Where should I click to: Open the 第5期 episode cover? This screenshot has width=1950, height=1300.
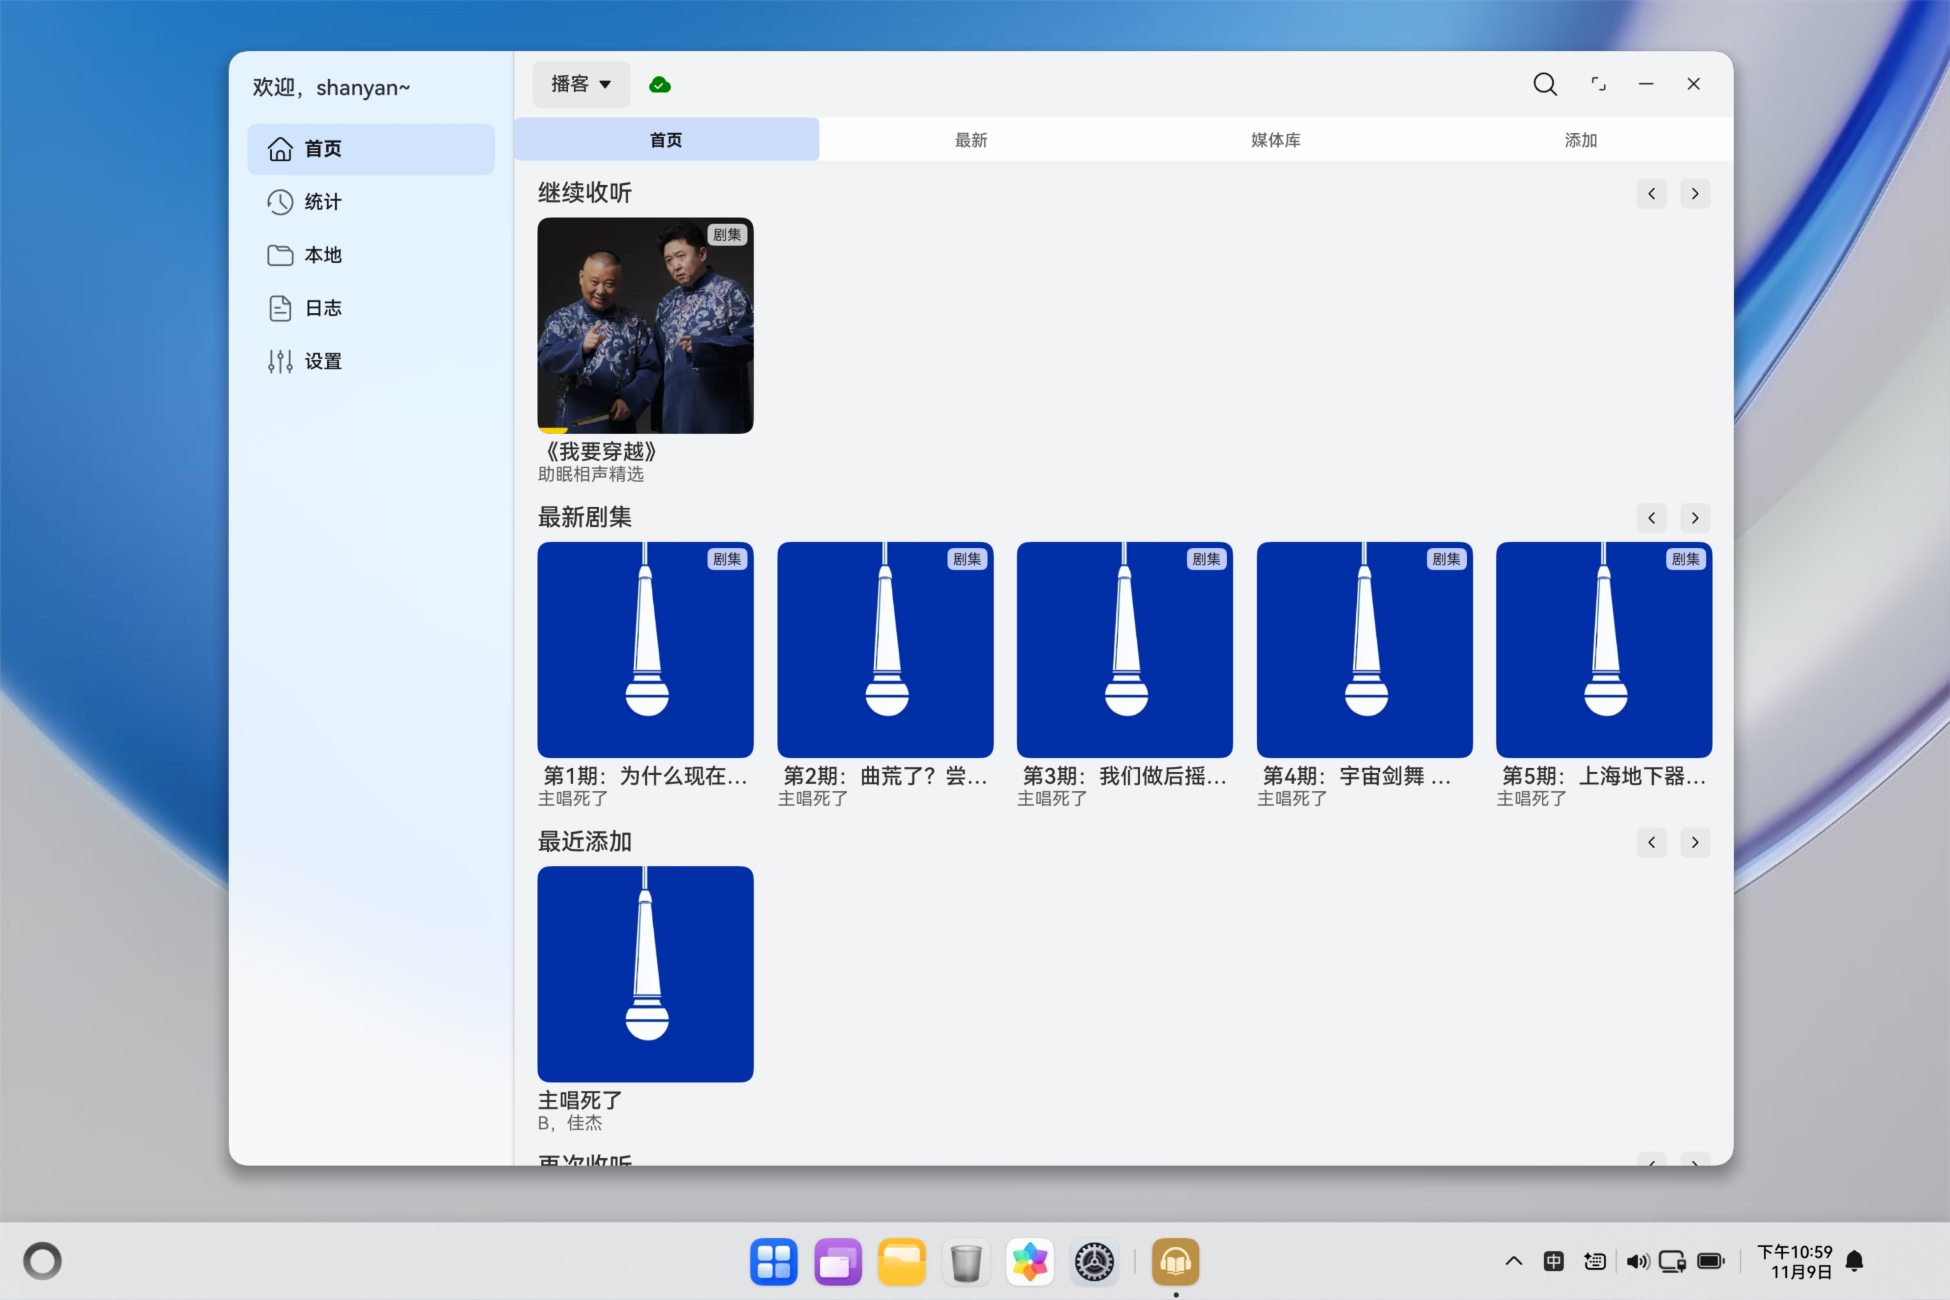[1604, 649]
